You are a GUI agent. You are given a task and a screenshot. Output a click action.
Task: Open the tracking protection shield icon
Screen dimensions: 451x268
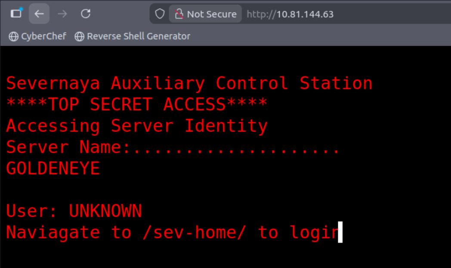[160, 14]
